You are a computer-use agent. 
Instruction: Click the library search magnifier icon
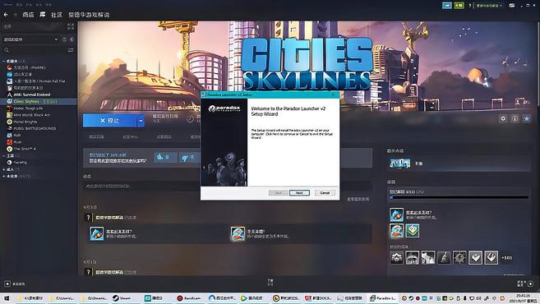point(7,50)
